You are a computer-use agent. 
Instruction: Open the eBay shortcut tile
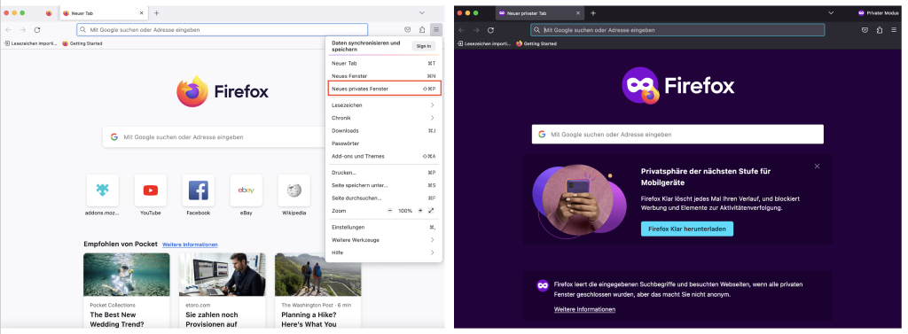247,190
